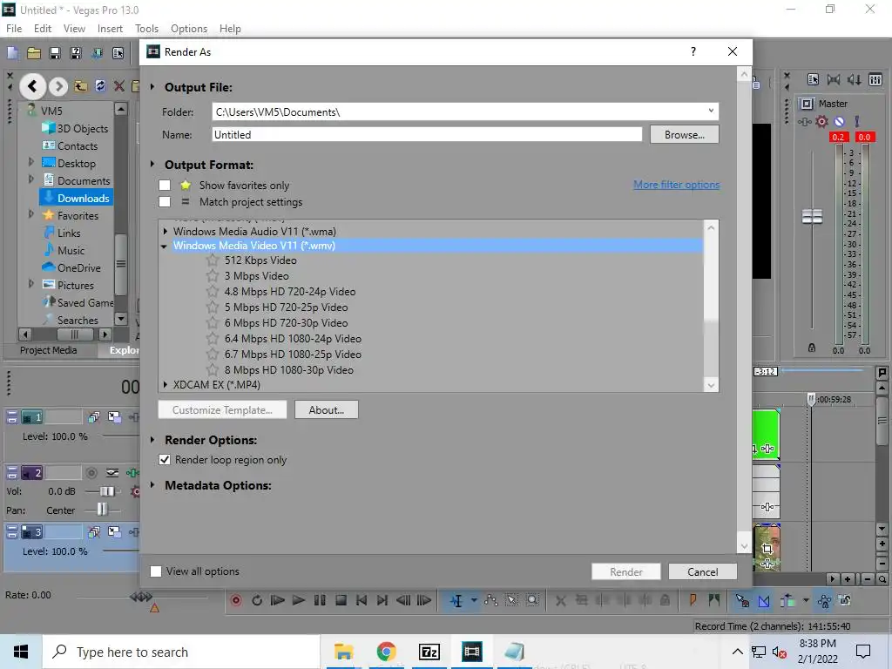892x669 pixels.
Task: Refresh the Explorer panel
Action: click(100, 86)
